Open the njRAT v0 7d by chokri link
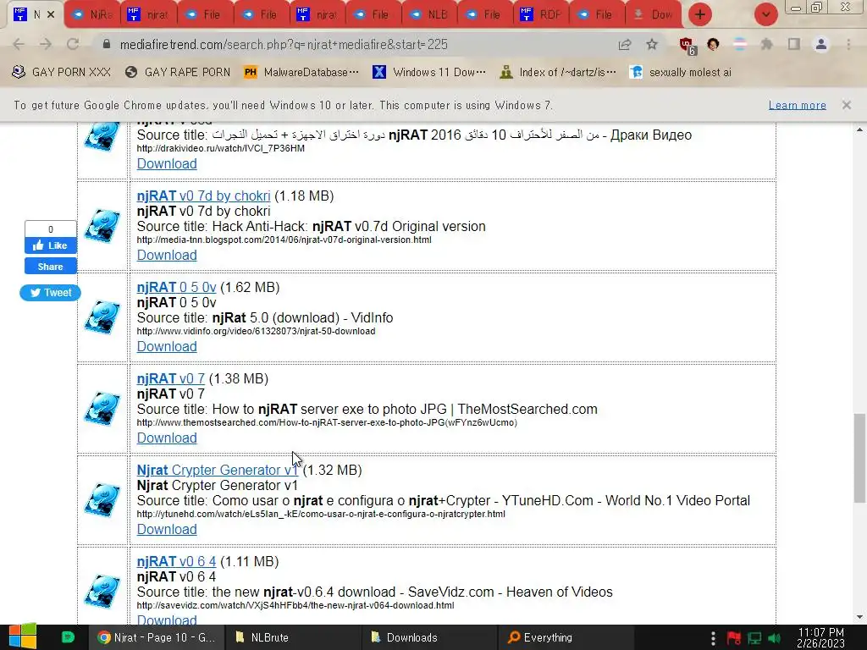The height and width of the screenshot is (650, 867). 203,196
